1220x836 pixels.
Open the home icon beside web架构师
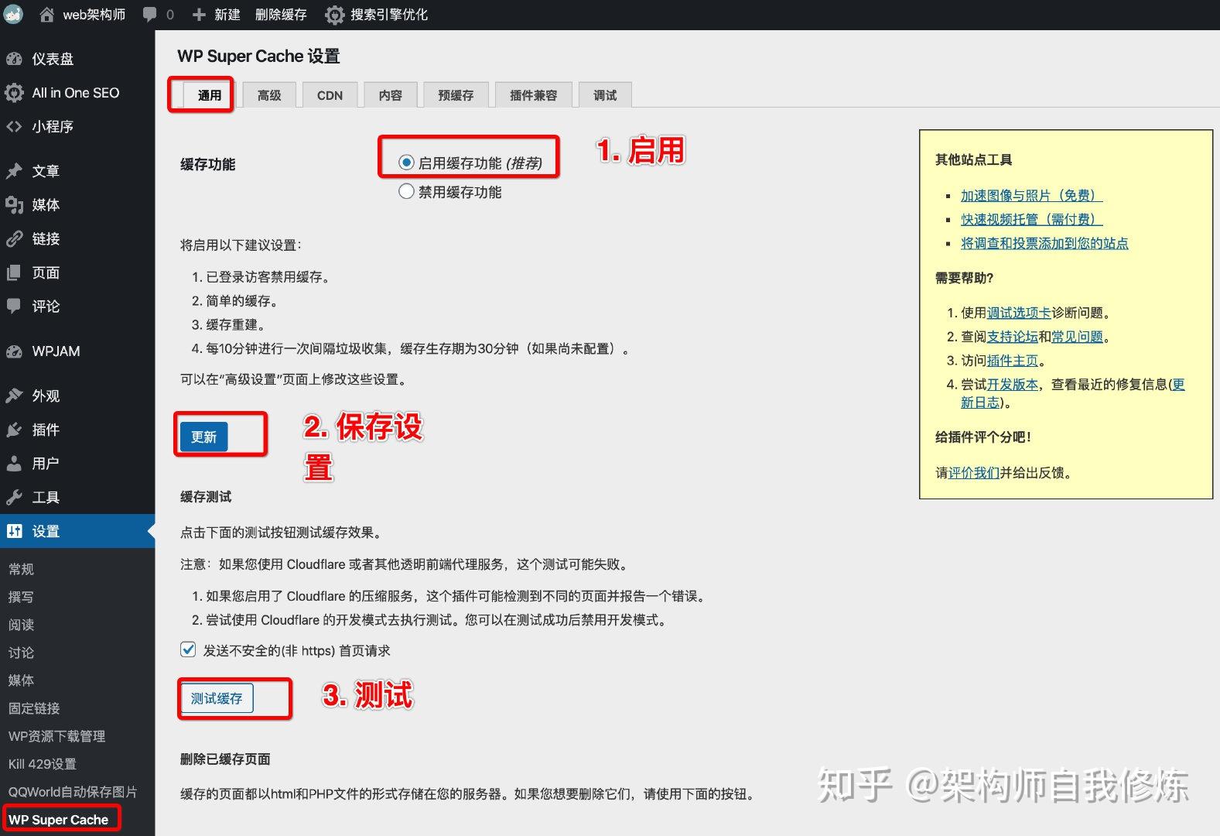[x=46, y=14]
